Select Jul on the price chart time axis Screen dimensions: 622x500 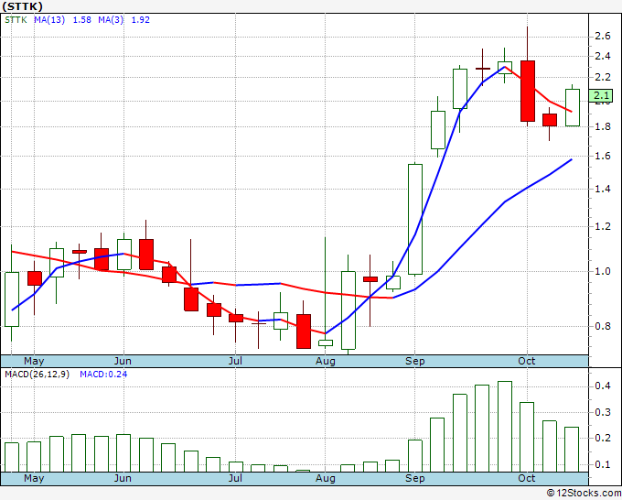point(235,361)
